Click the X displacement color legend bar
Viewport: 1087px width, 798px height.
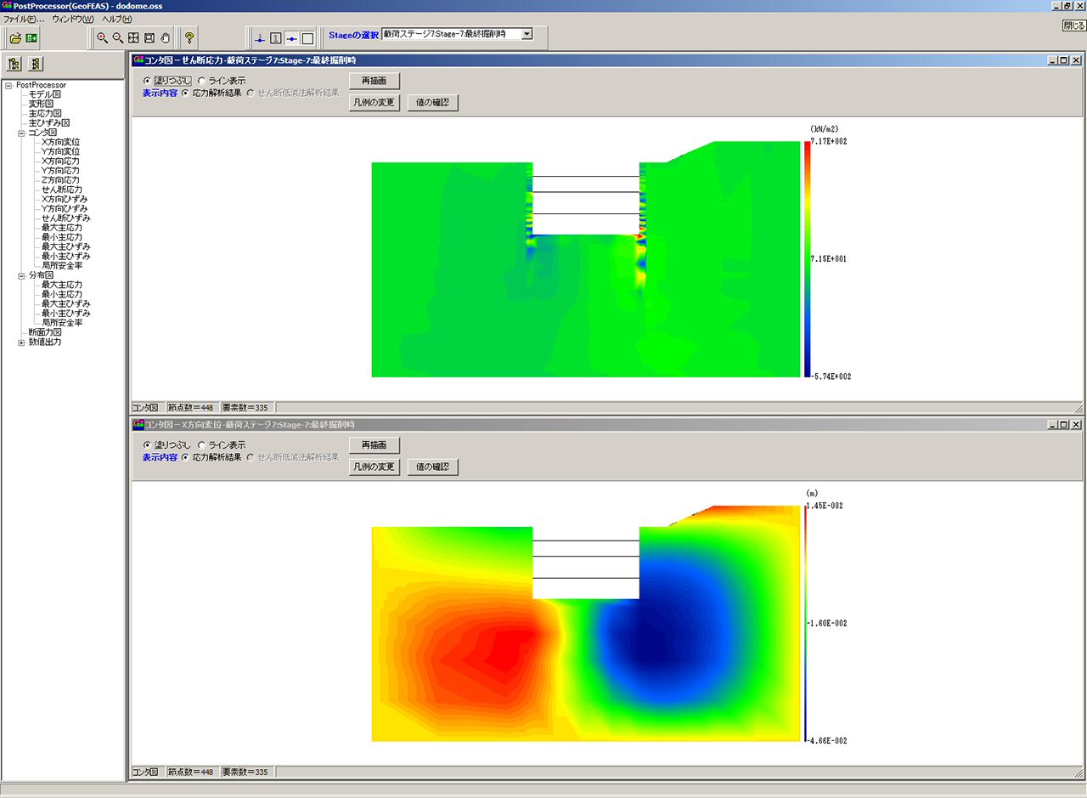803,623
